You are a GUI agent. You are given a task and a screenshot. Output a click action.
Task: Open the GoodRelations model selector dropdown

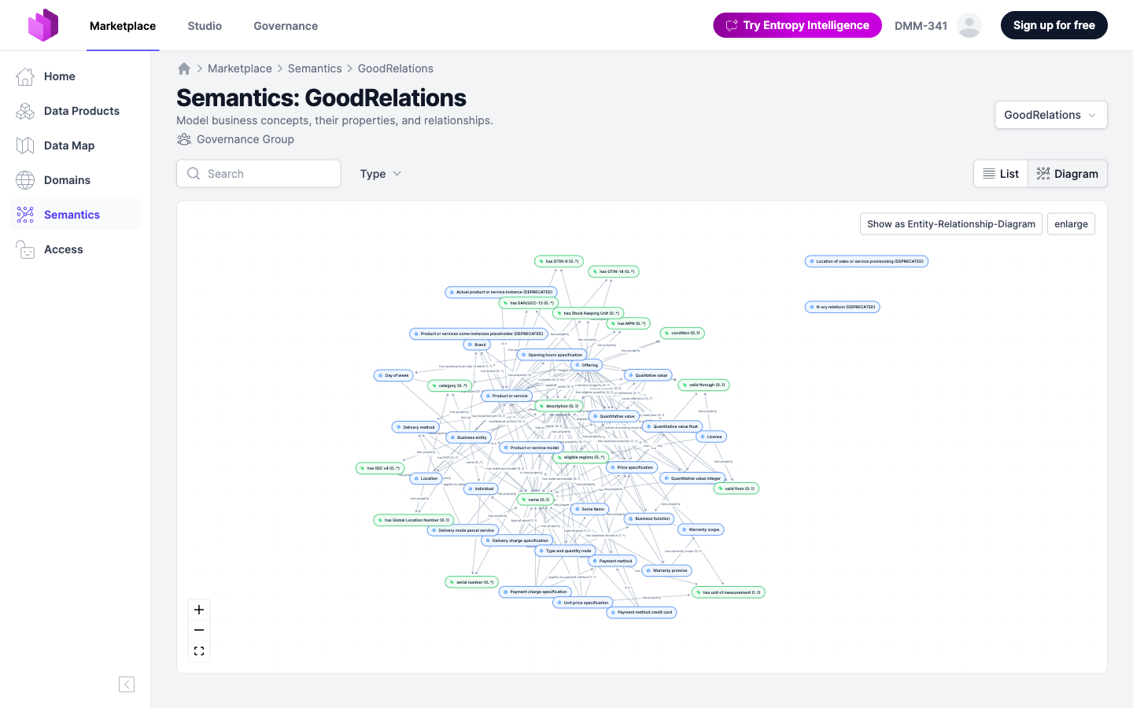(1050, 115)
